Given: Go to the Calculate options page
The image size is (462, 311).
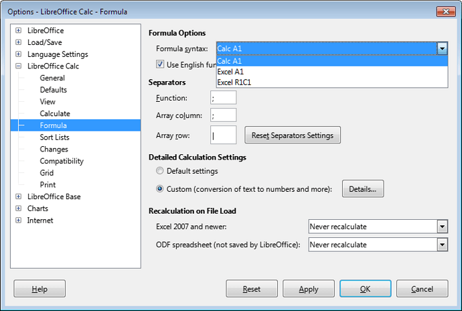Looking at the screenshot, I should (55, 113).
